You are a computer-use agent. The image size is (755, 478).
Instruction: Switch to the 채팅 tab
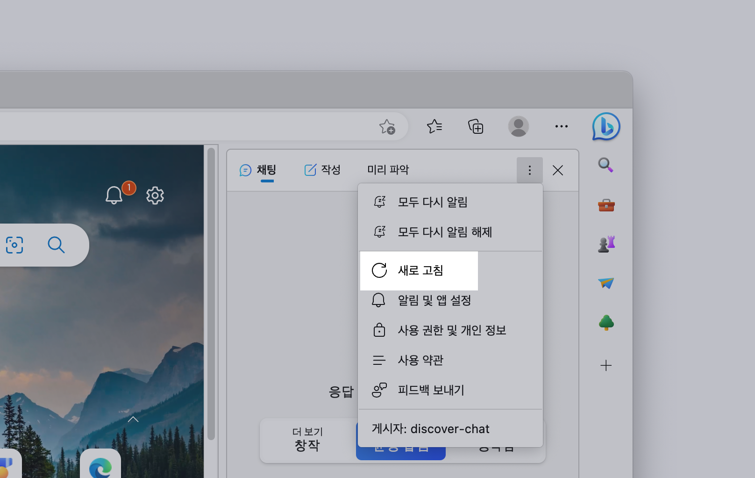click(x=258, y=170)
